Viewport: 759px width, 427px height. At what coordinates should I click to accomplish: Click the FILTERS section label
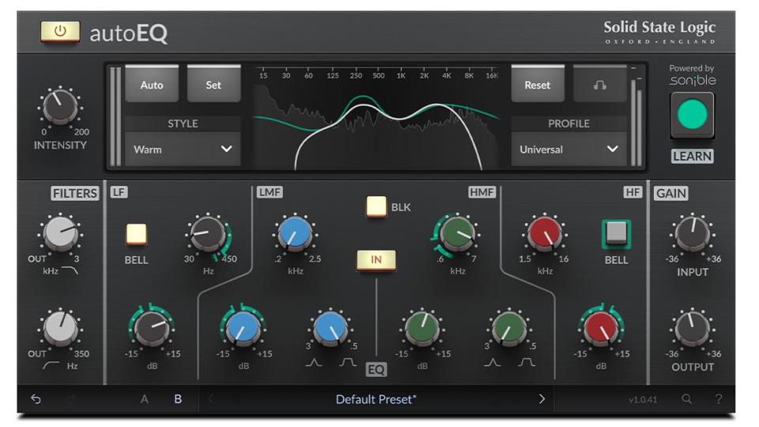pos(75,193)
